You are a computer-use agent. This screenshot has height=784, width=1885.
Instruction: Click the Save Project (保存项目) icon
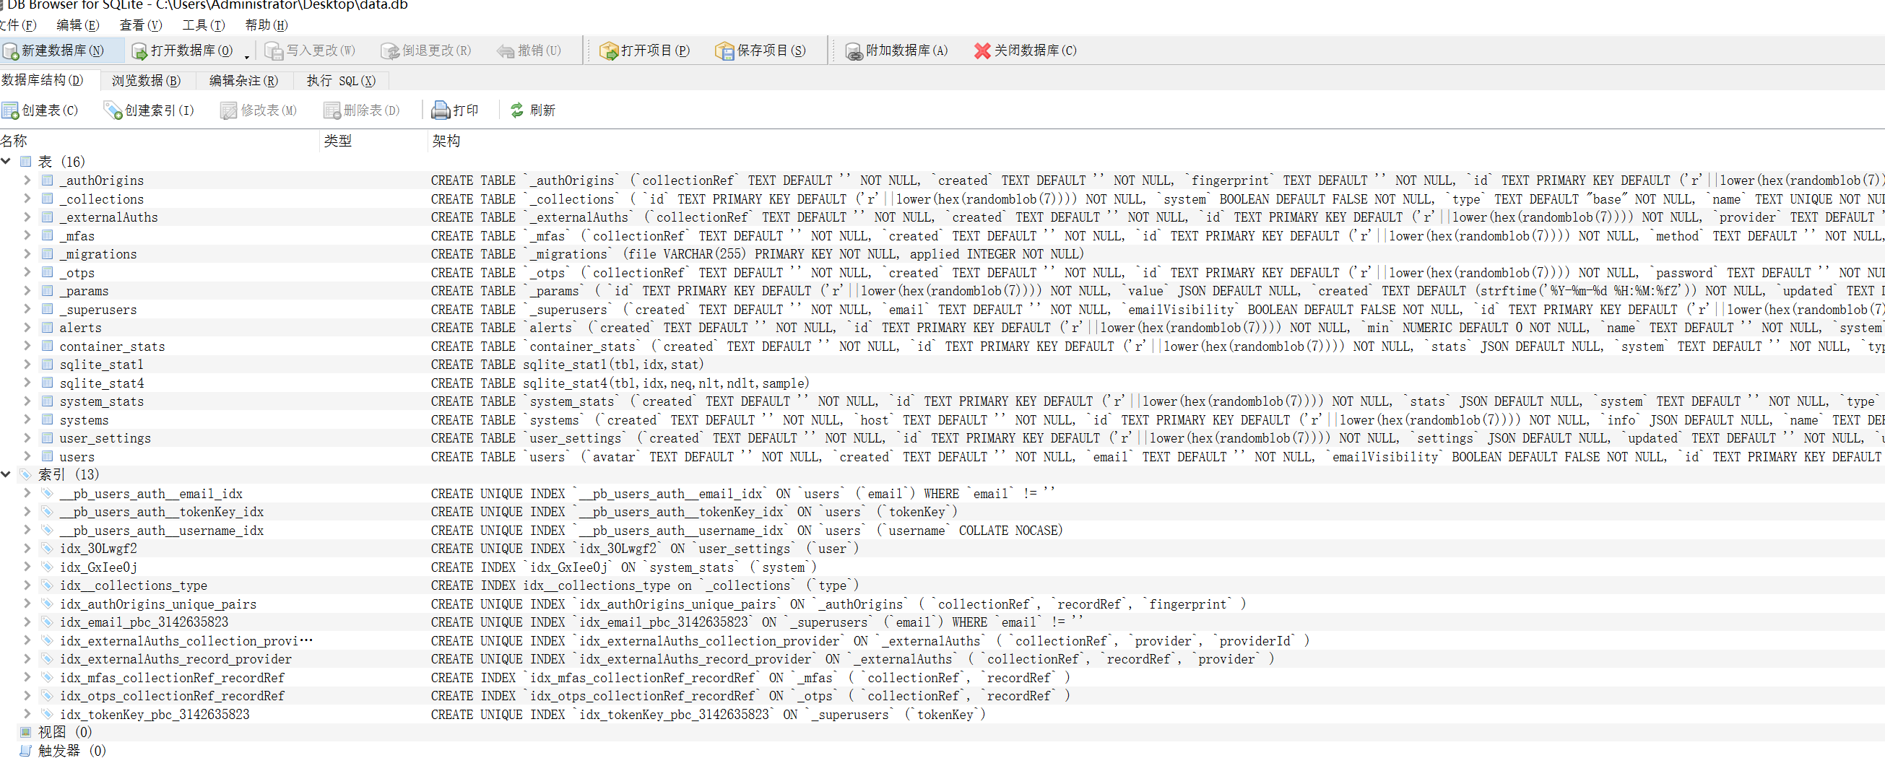(724, 51)
